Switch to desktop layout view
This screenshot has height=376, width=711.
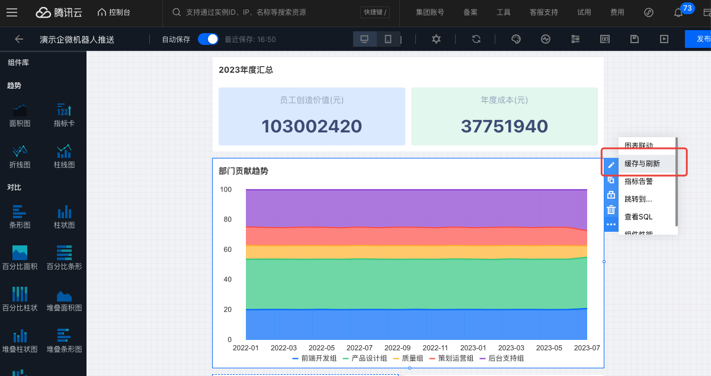click(x=364, y=39)
